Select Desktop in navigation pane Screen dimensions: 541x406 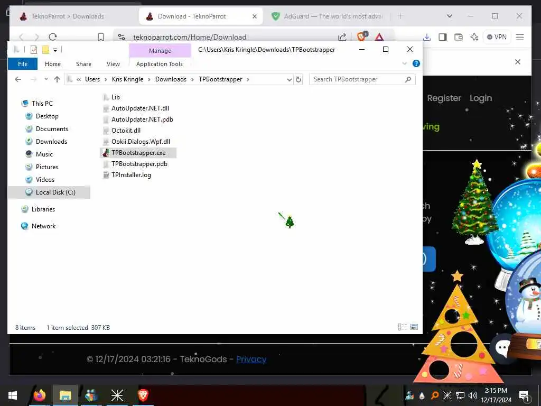click(x=47, y=116)
